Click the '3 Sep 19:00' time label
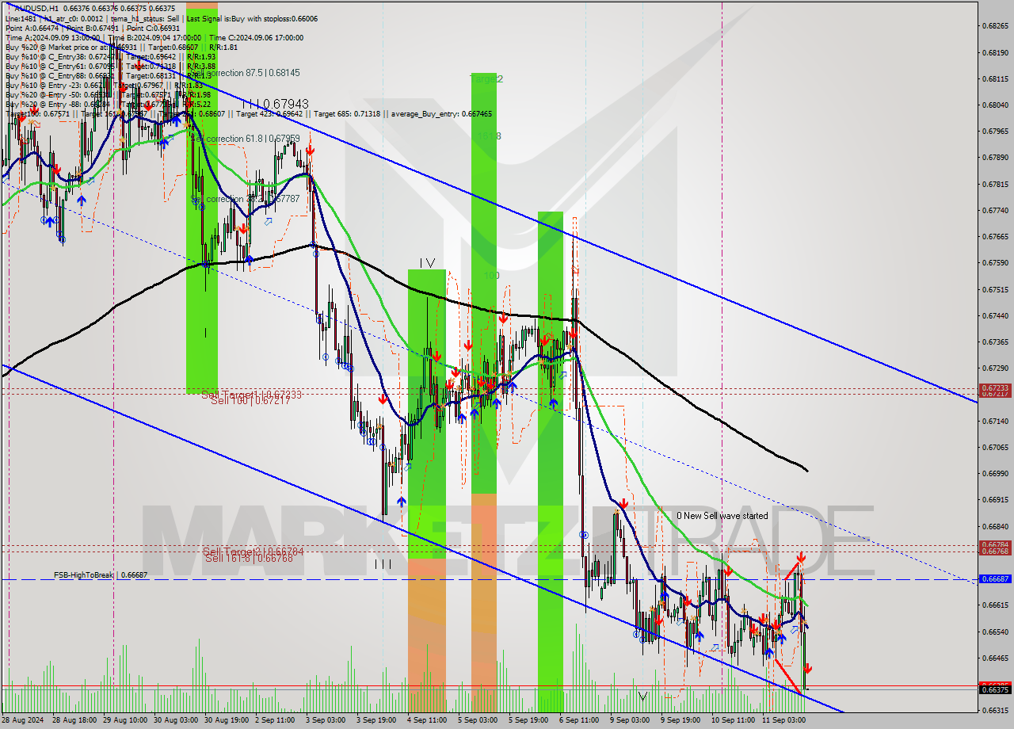This screenshot has width=1014, height=729. click(375, 720)
